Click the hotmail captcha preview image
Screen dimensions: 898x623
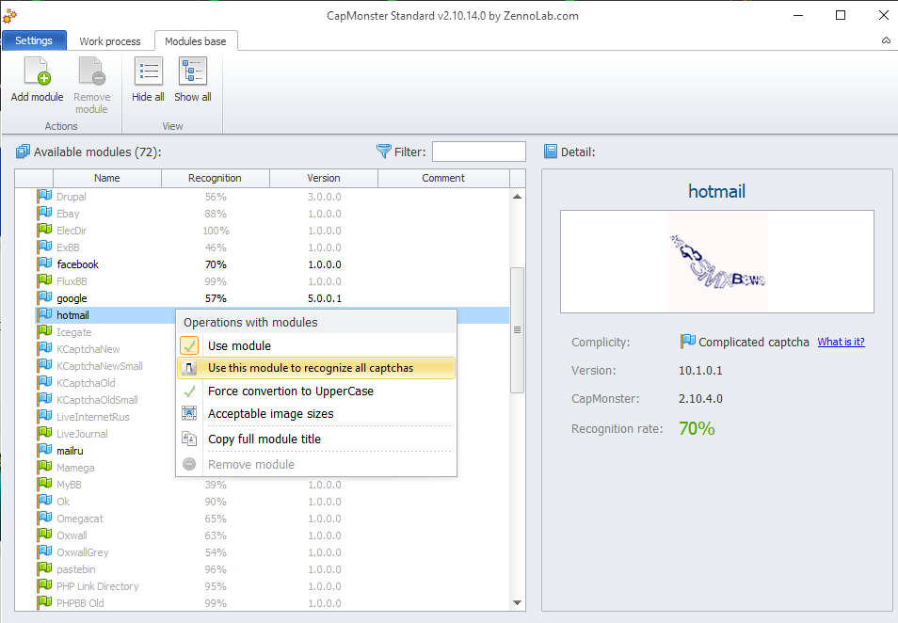pos(717,262)
